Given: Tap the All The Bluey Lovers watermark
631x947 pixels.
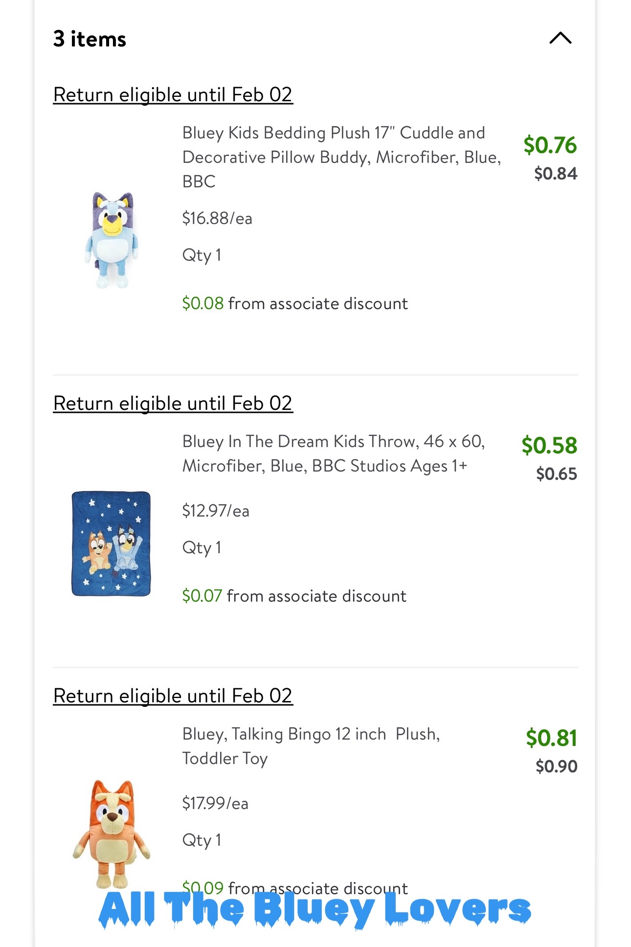Looking at the screenshot, I should point(315,909).
